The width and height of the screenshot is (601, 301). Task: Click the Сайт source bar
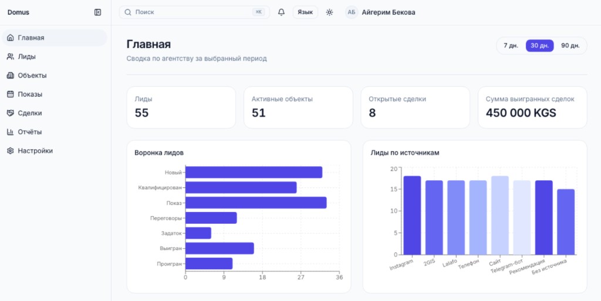click(500, 216)
